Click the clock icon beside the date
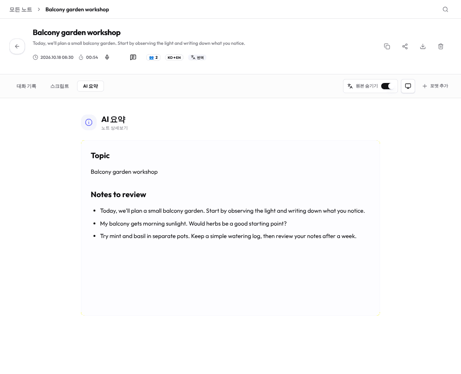 (35, 57)
